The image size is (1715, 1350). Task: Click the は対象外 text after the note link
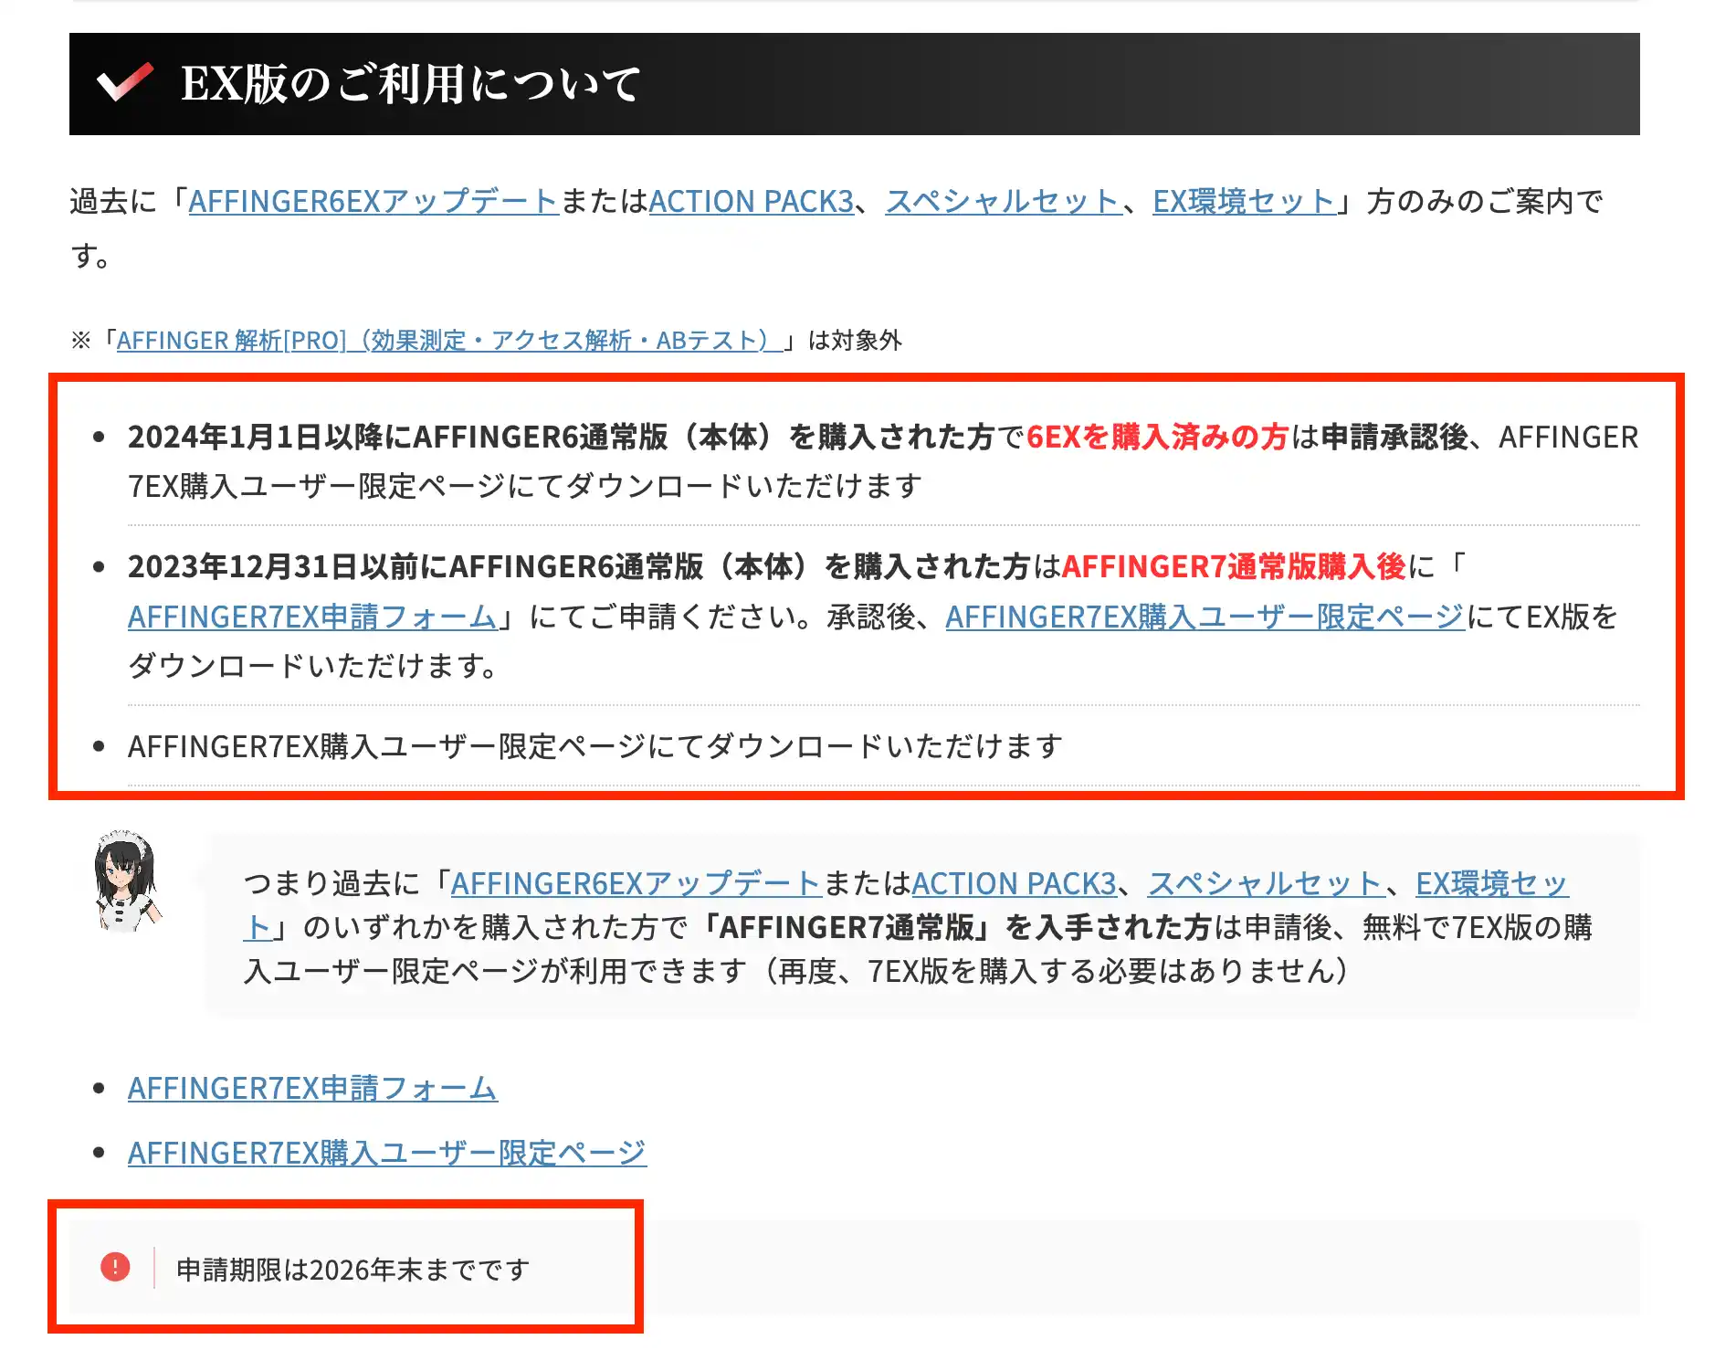[x=856, y=341]
